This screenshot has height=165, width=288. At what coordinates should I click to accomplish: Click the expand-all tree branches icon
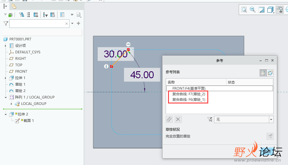(22, 15)
